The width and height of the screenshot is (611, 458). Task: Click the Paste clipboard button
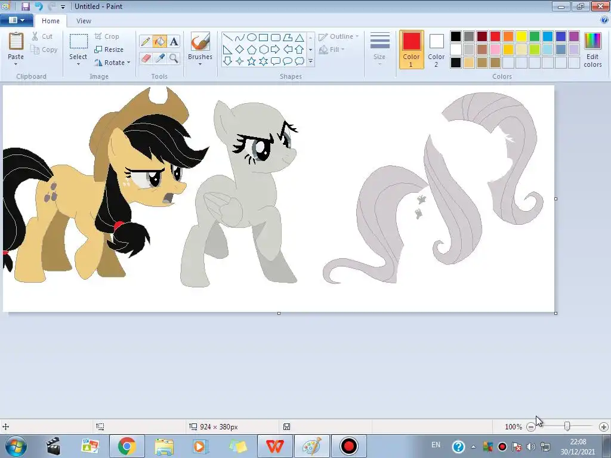16,45
